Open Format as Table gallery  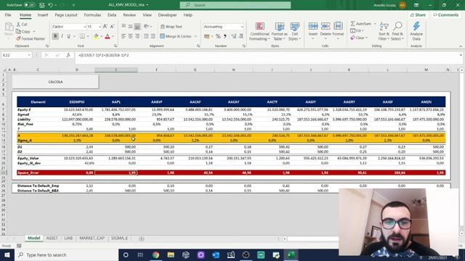[x=279, y=31]
